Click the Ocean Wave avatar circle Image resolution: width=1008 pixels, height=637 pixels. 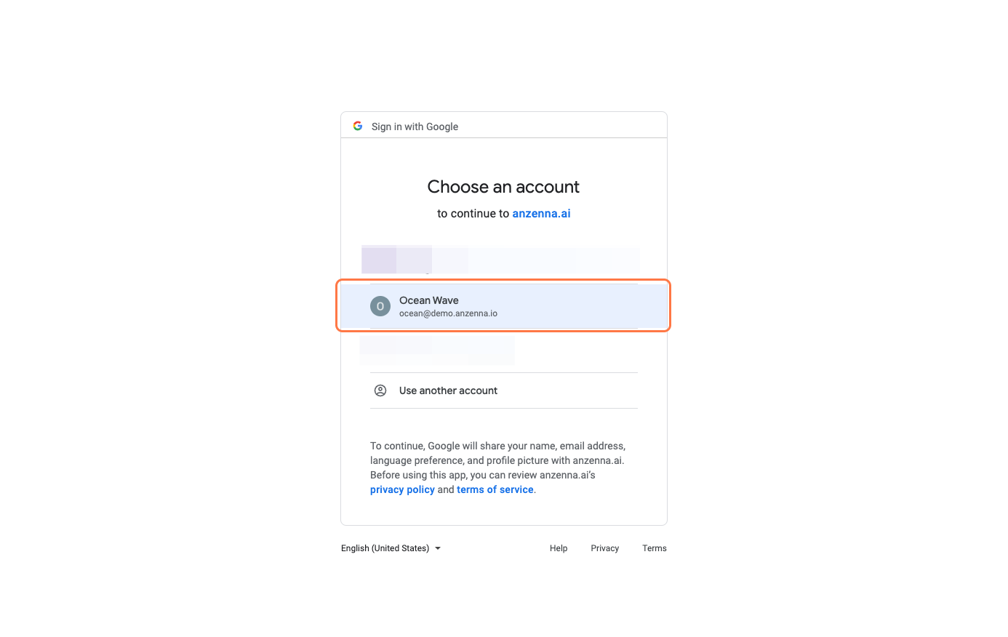click(380, 306)
